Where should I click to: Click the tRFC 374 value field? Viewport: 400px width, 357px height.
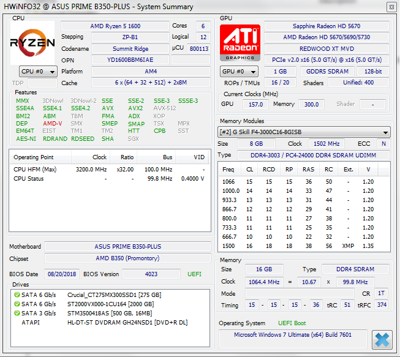(x=381, y=305)
